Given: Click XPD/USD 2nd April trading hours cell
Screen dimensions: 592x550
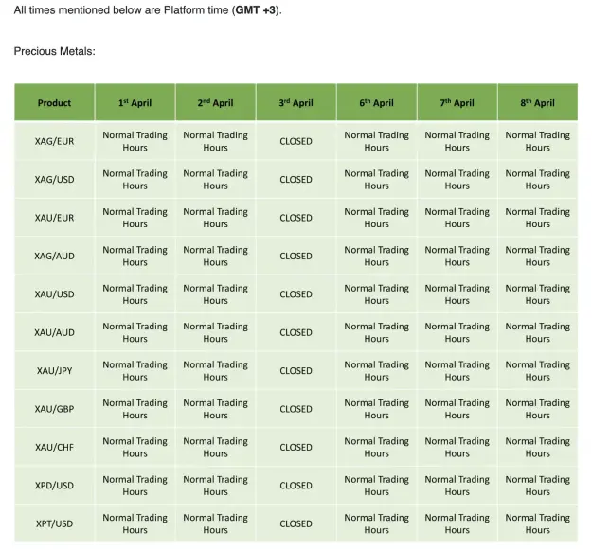Looking at the screenshot, I should (216, 485).
